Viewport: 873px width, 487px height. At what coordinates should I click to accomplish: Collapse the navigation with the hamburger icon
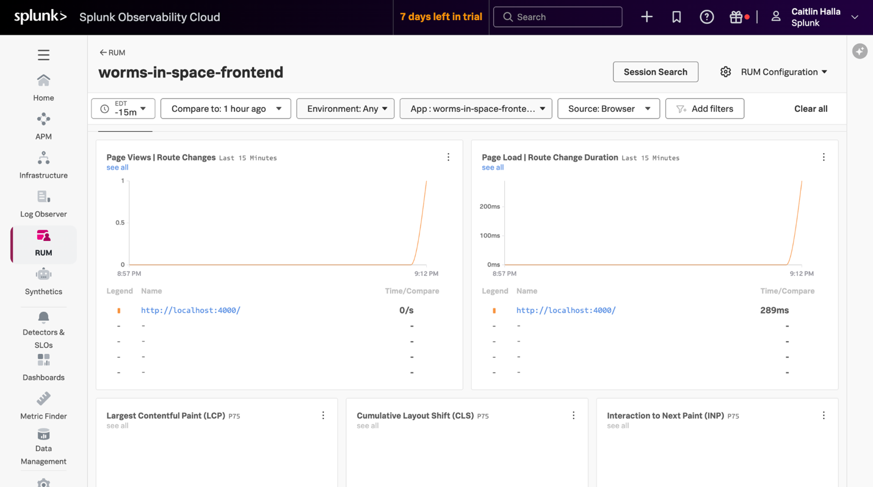point(43,54)
